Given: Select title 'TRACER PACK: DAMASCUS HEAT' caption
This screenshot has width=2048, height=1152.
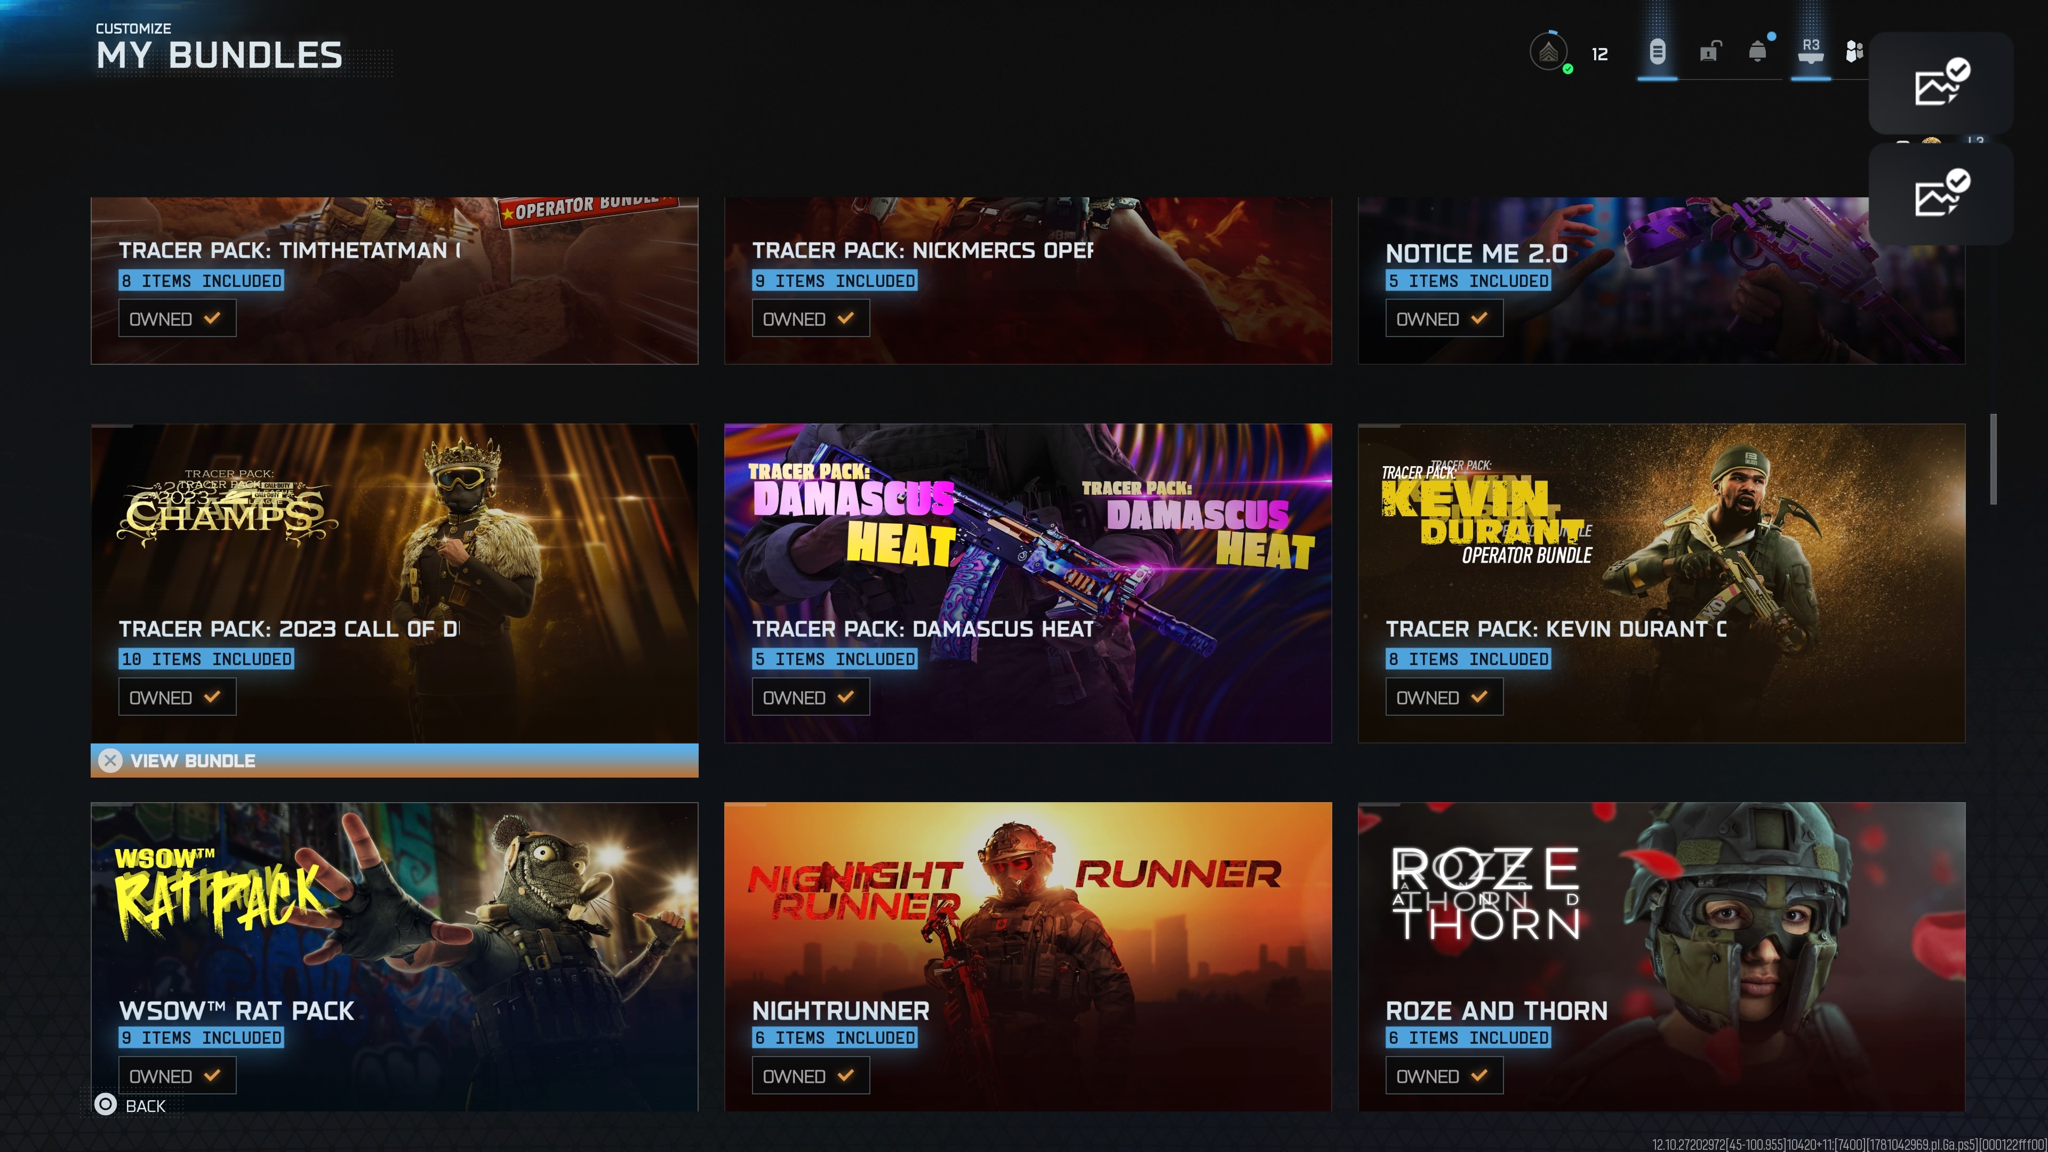Looking at the screenshot, I should click(923, 629).
